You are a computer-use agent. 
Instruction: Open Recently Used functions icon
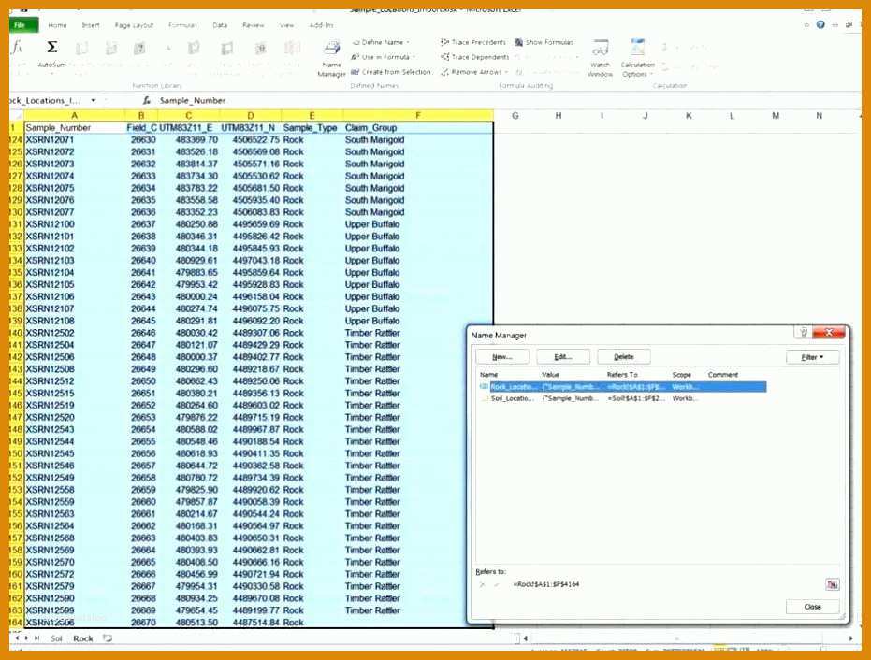[x=81, y=49]
